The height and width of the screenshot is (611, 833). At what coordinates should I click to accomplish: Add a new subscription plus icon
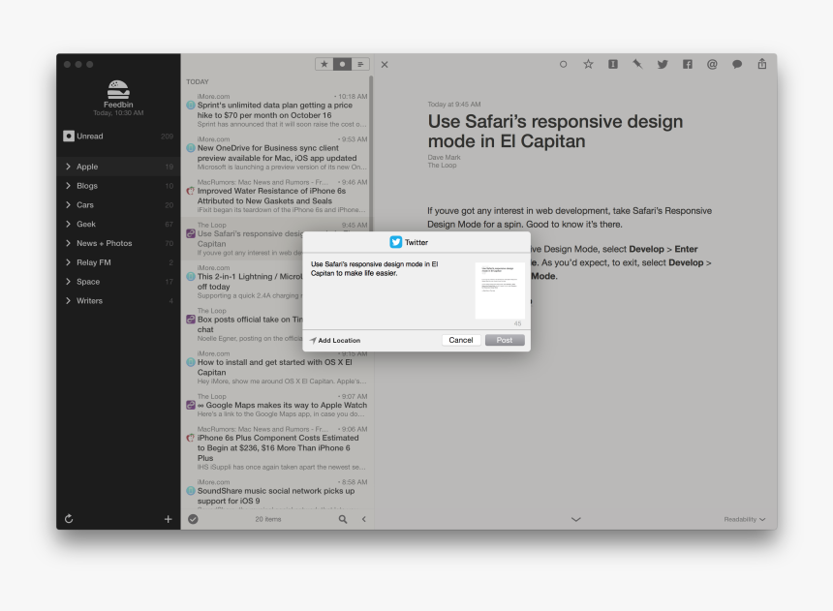168,519
